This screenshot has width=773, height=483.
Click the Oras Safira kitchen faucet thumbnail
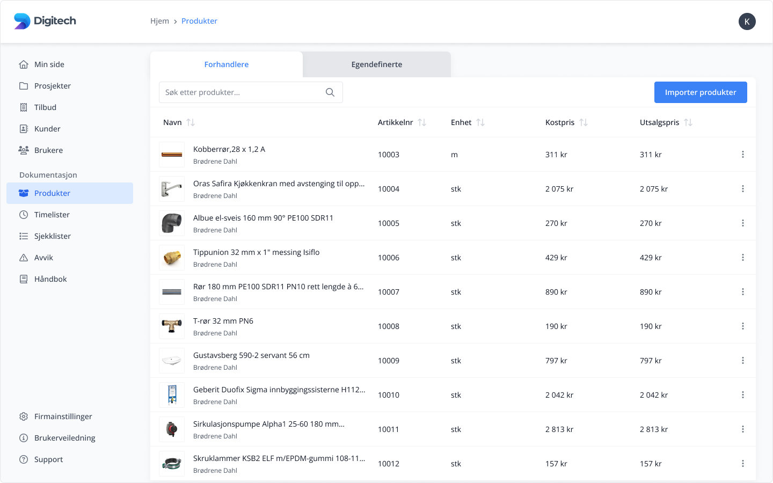pyautogui.click(x=172, y=189)
